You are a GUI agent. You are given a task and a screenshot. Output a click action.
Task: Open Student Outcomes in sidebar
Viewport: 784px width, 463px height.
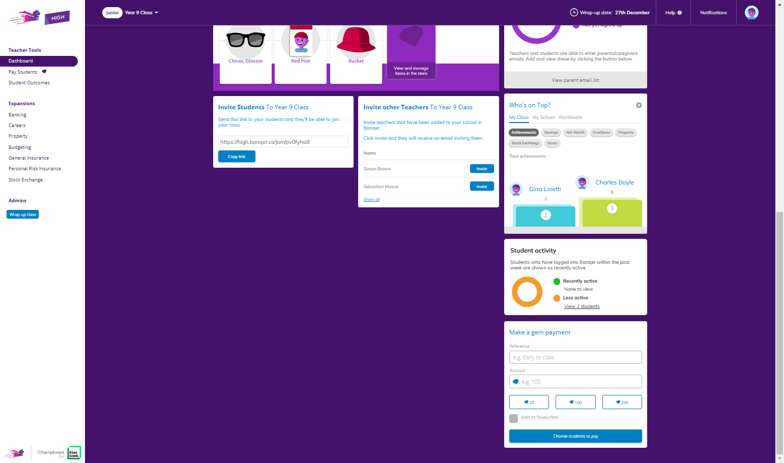[x=29, y=83]
